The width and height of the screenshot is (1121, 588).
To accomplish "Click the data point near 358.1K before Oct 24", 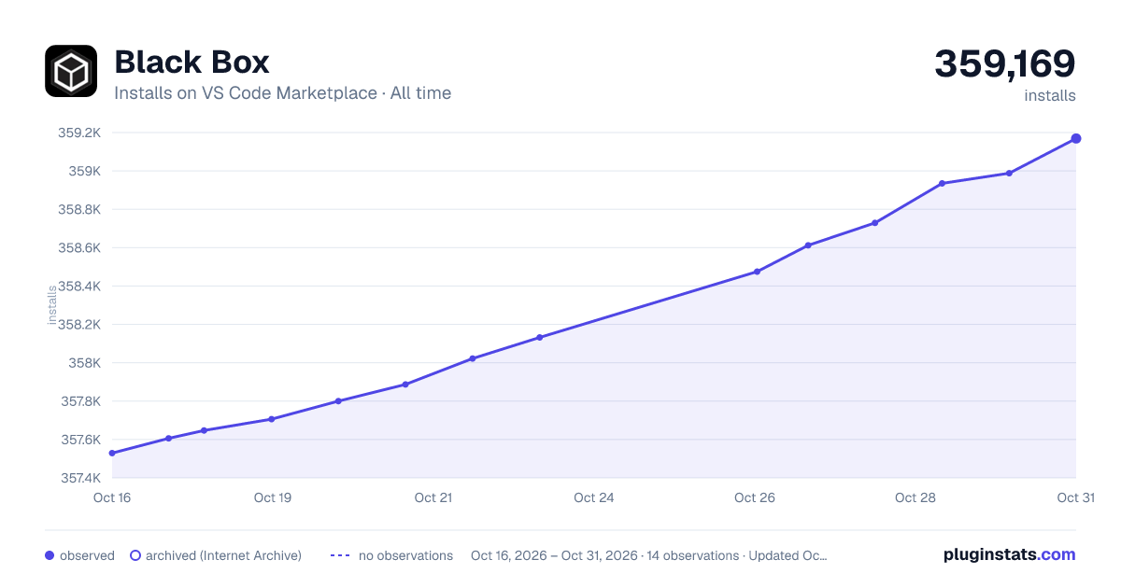I will click(539, 337).
